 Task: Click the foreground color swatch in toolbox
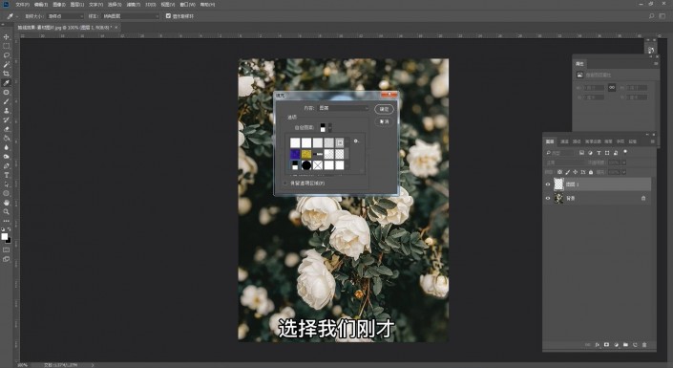click(4, 236)
